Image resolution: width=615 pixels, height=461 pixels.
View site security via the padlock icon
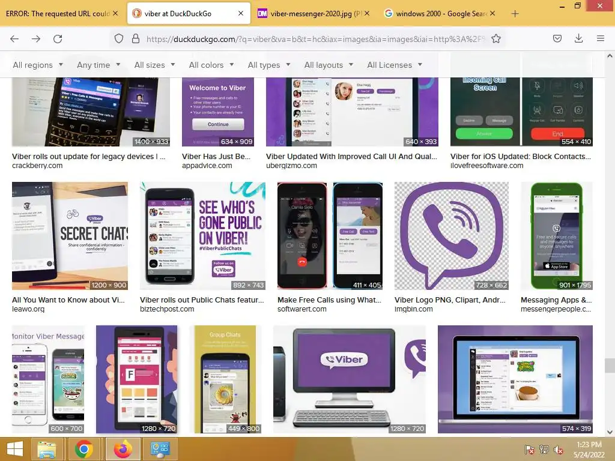tap(136, 38)
